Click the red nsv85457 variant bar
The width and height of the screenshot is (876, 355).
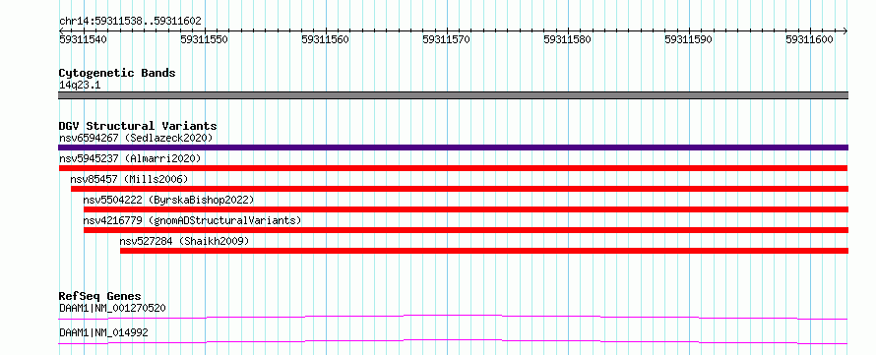click(x=460, y=189)
